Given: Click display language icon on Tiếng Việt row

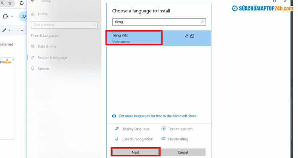Looking at the screenshot, I should (x=187, y=36).
